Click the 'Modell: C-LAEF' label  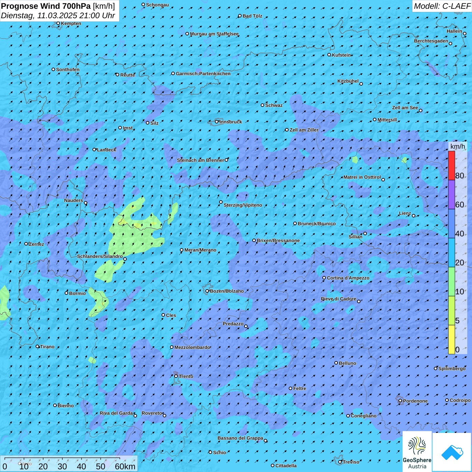coord(442,6)
